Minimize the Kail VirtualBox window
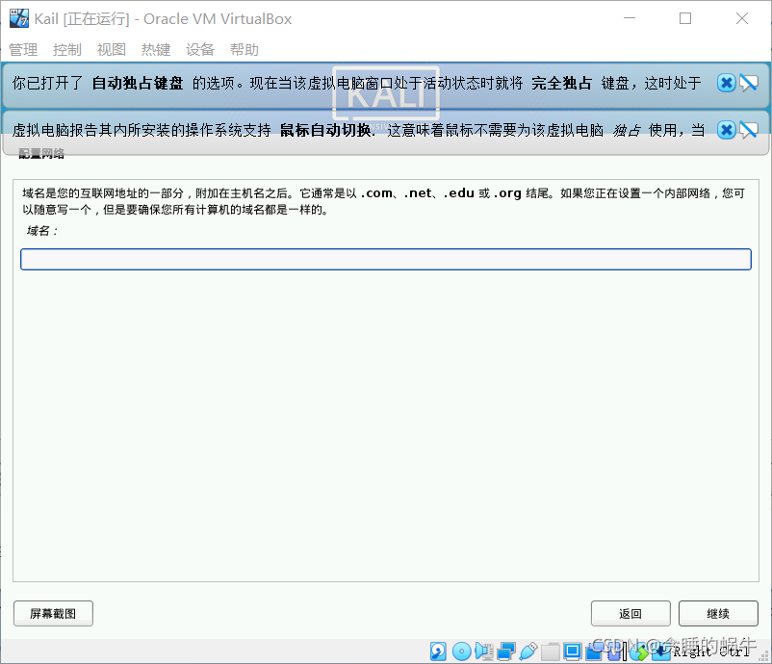Screen dimensions: 772x664 630,18
